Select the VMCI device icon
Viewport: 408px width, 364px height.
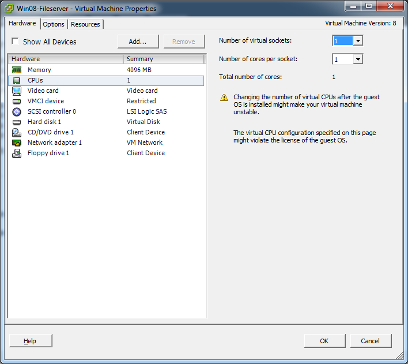click(x=17, y=101)
